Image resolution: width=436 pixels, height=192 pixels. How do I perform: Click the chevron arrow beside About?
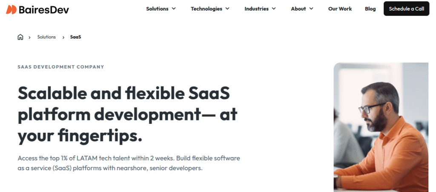click(311, 9)
